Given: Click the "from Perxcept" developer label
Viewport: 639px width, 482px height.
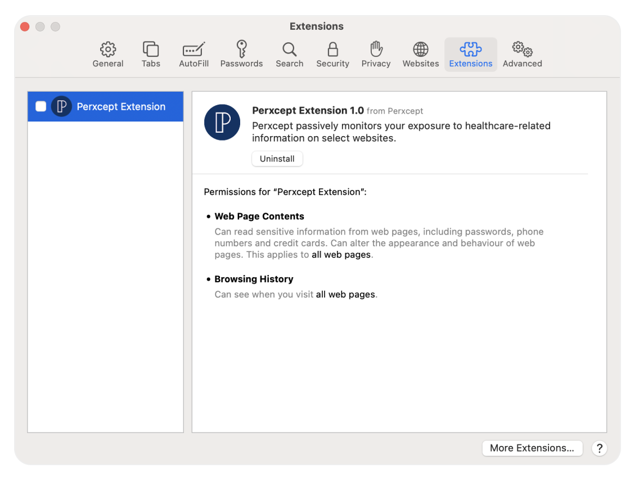Looking at the screenshot, I should coord(394,111).
